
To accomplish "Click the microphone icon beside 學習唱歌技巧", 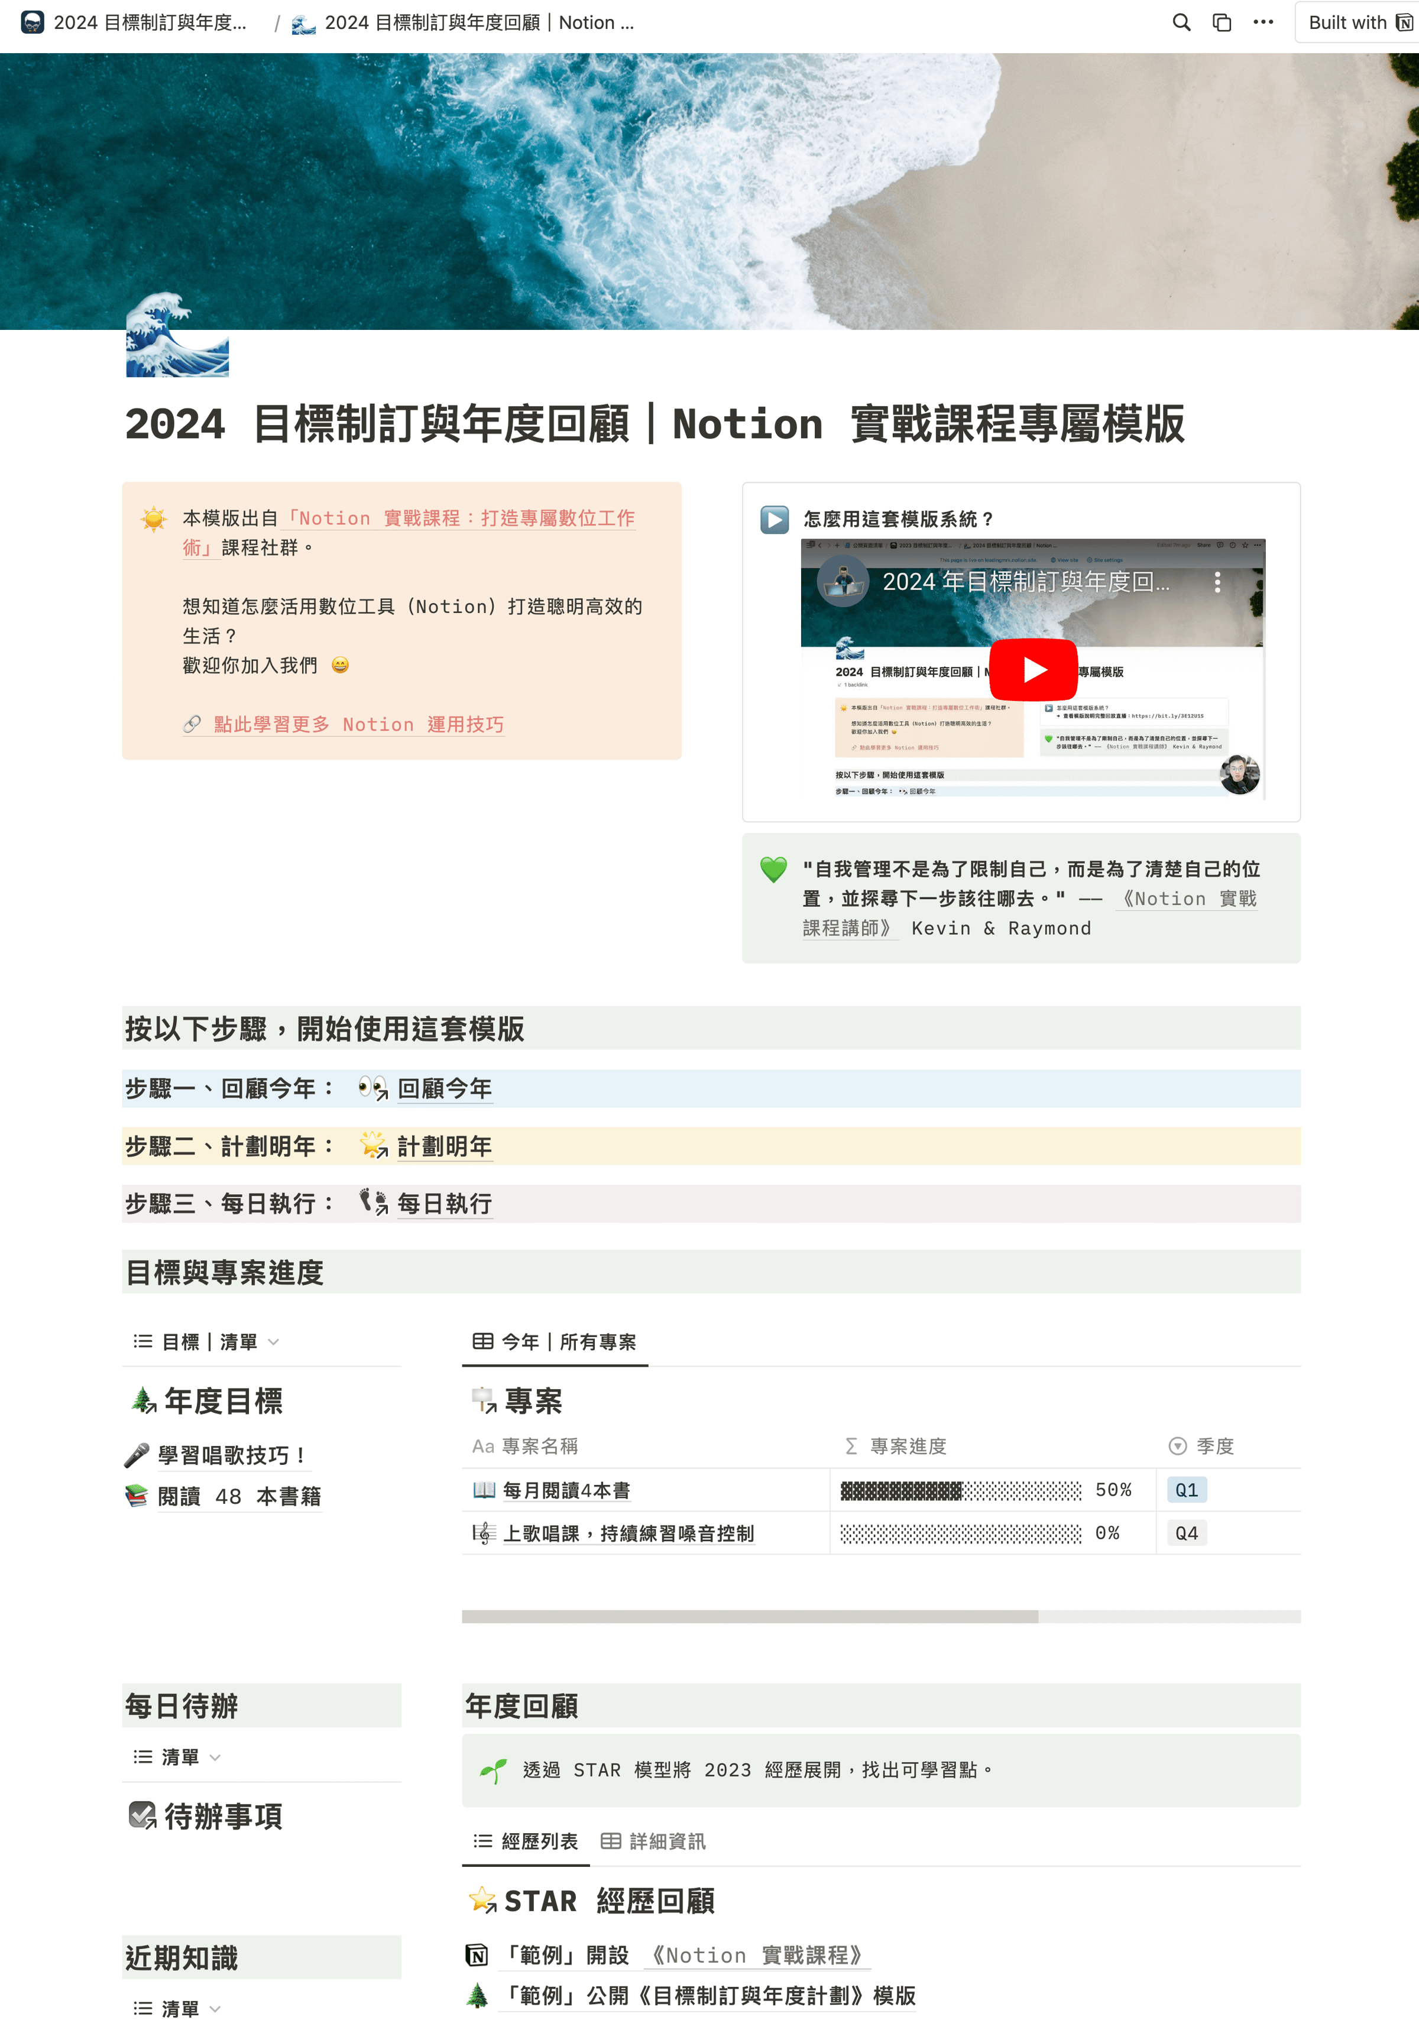I will click(x=137, y=1455).
